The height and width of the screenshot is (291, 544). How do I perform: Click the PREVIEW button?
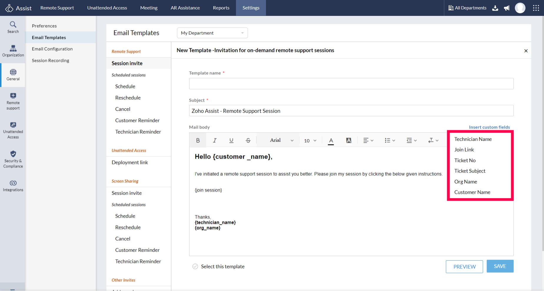[464, 267]
